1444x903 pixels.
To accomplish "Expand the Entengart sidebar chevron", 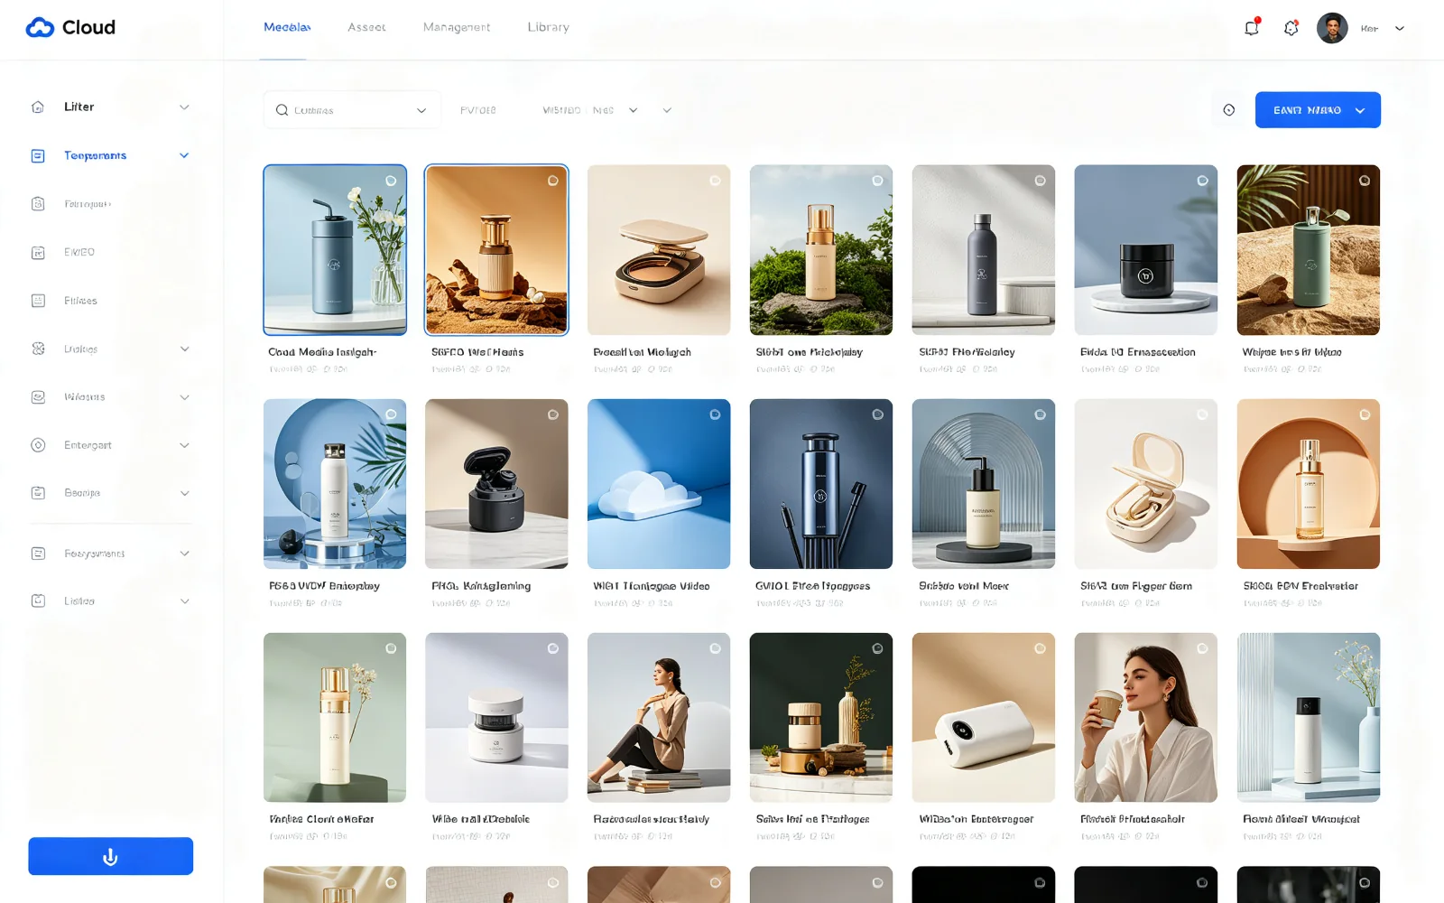I will (184, 445).
